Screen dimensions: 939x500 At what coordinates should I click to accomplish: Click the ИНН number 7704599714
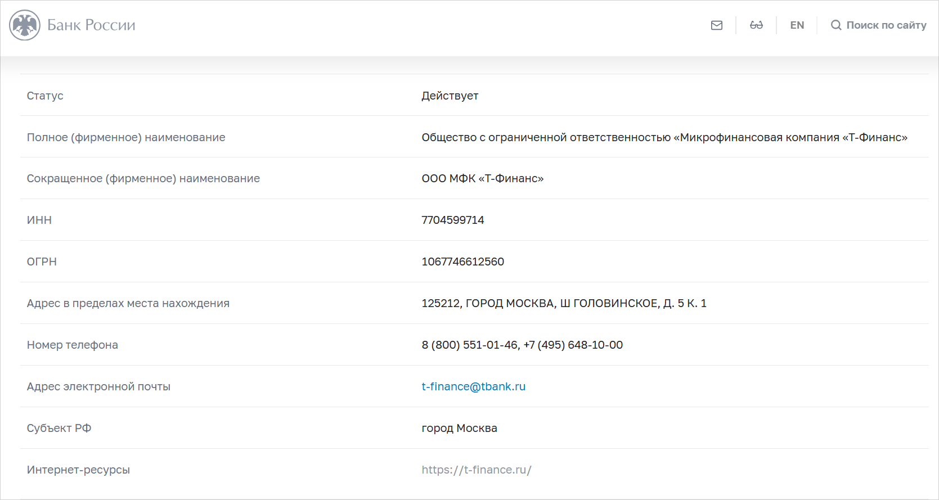452,220
